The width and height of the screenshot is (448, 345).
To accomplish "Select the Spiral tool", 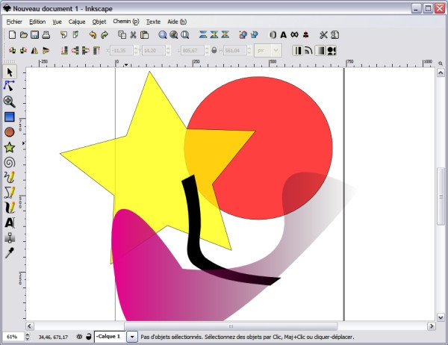I will [10, 162].
